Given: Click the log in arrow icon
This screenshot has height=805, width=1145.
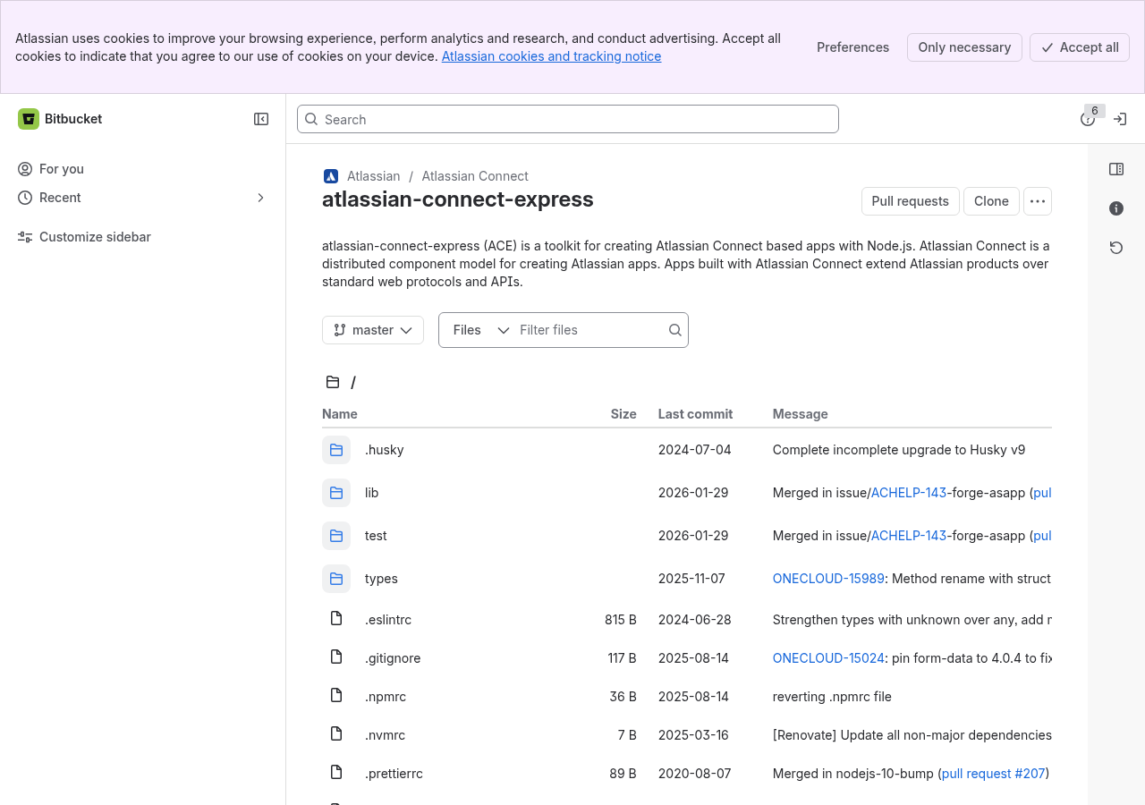Looking at the screenshot, I should point(1120,119).
